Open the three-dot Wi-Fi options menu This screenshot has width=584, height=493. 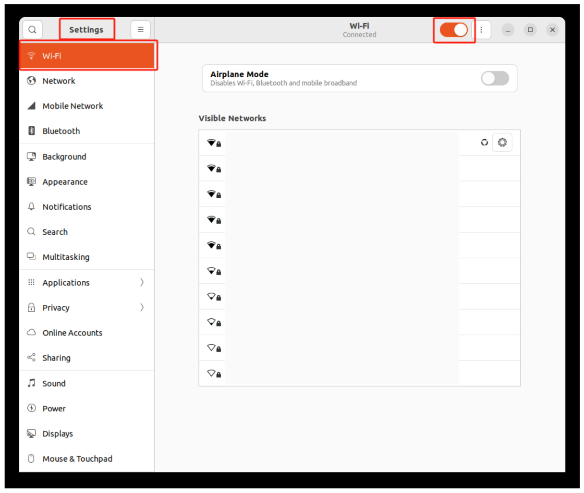[481, 30]
